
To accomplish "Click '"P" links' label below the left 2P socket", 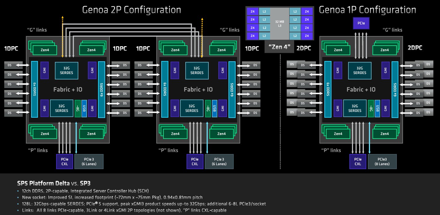I will click(38, 150).
